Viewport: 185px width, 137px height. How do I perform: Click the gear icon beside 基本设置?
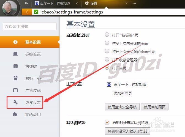pos(15,42)
